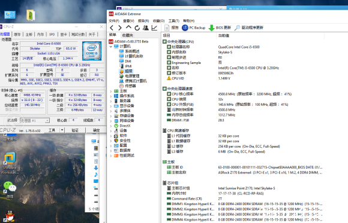Screen dimensions: 348x223
Task: Open the 收藏(O) menu in AIDA64
Action: [158, 21]
